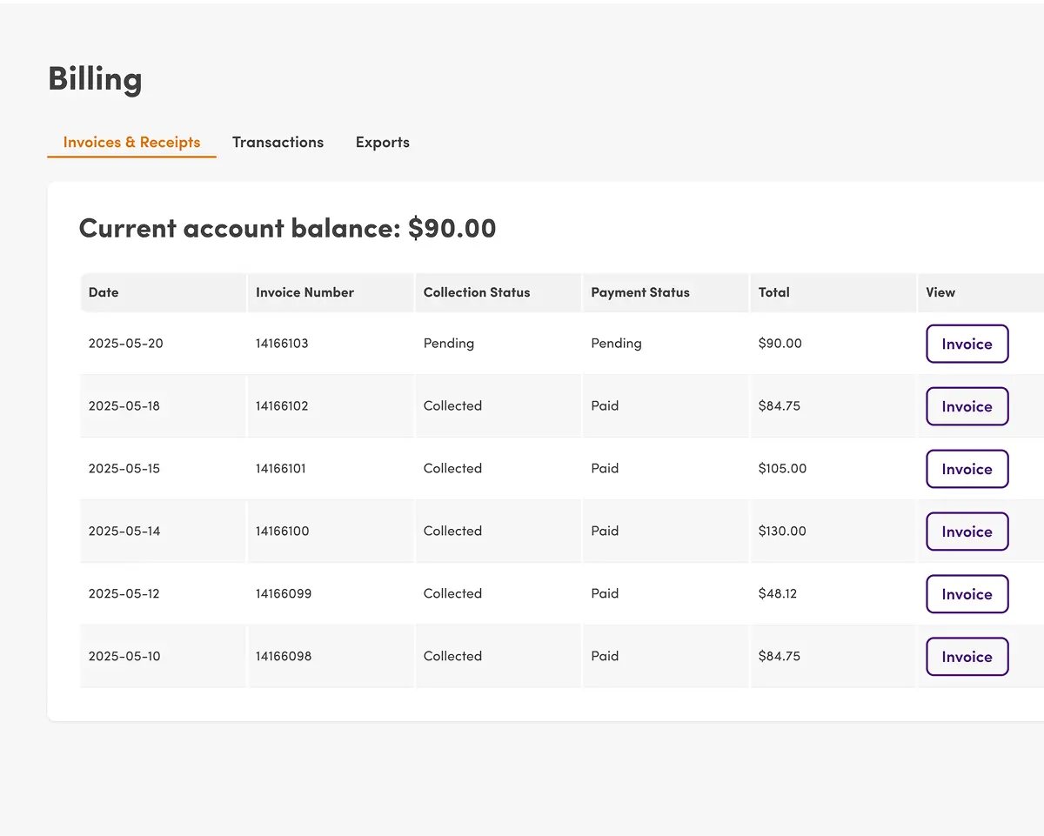Click Invoice button for $105.00 row
Screen dimensions: 1044x836
tap(967, 469)
